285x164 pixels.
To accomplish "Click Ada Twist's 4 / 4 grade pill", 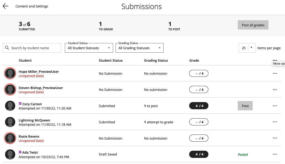I will [x=199, y=154].
